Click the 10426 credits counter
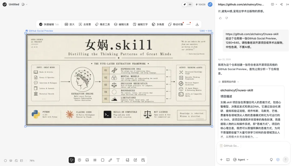 point(200,5)
